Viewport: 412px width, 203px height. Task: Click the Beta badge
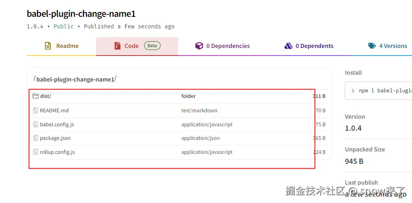[152, 46]
